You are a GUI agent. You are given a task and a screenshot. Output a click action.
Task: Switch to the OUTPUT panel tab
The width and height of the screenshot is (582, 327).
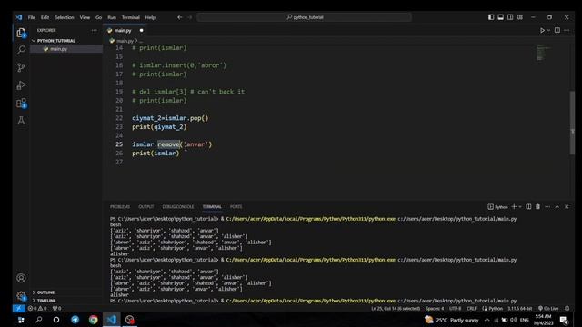145,206
